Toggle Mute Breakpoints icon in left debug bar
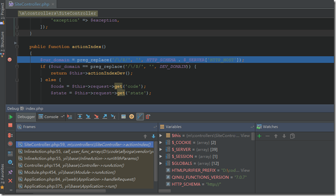 (10, 143)
